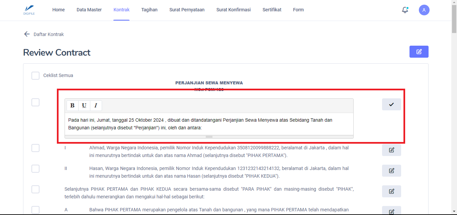Edit the PARA PIHAK paragraph
Viewport: 457px width, 215px height.
[x=391, y=191]
